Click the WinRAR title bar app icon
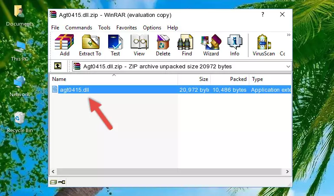 [53, 14]
